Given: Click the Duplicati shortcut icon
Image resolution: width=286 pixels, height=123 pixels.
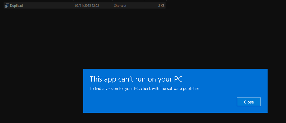Looking at the screenshot, I should tap(7, 6).
